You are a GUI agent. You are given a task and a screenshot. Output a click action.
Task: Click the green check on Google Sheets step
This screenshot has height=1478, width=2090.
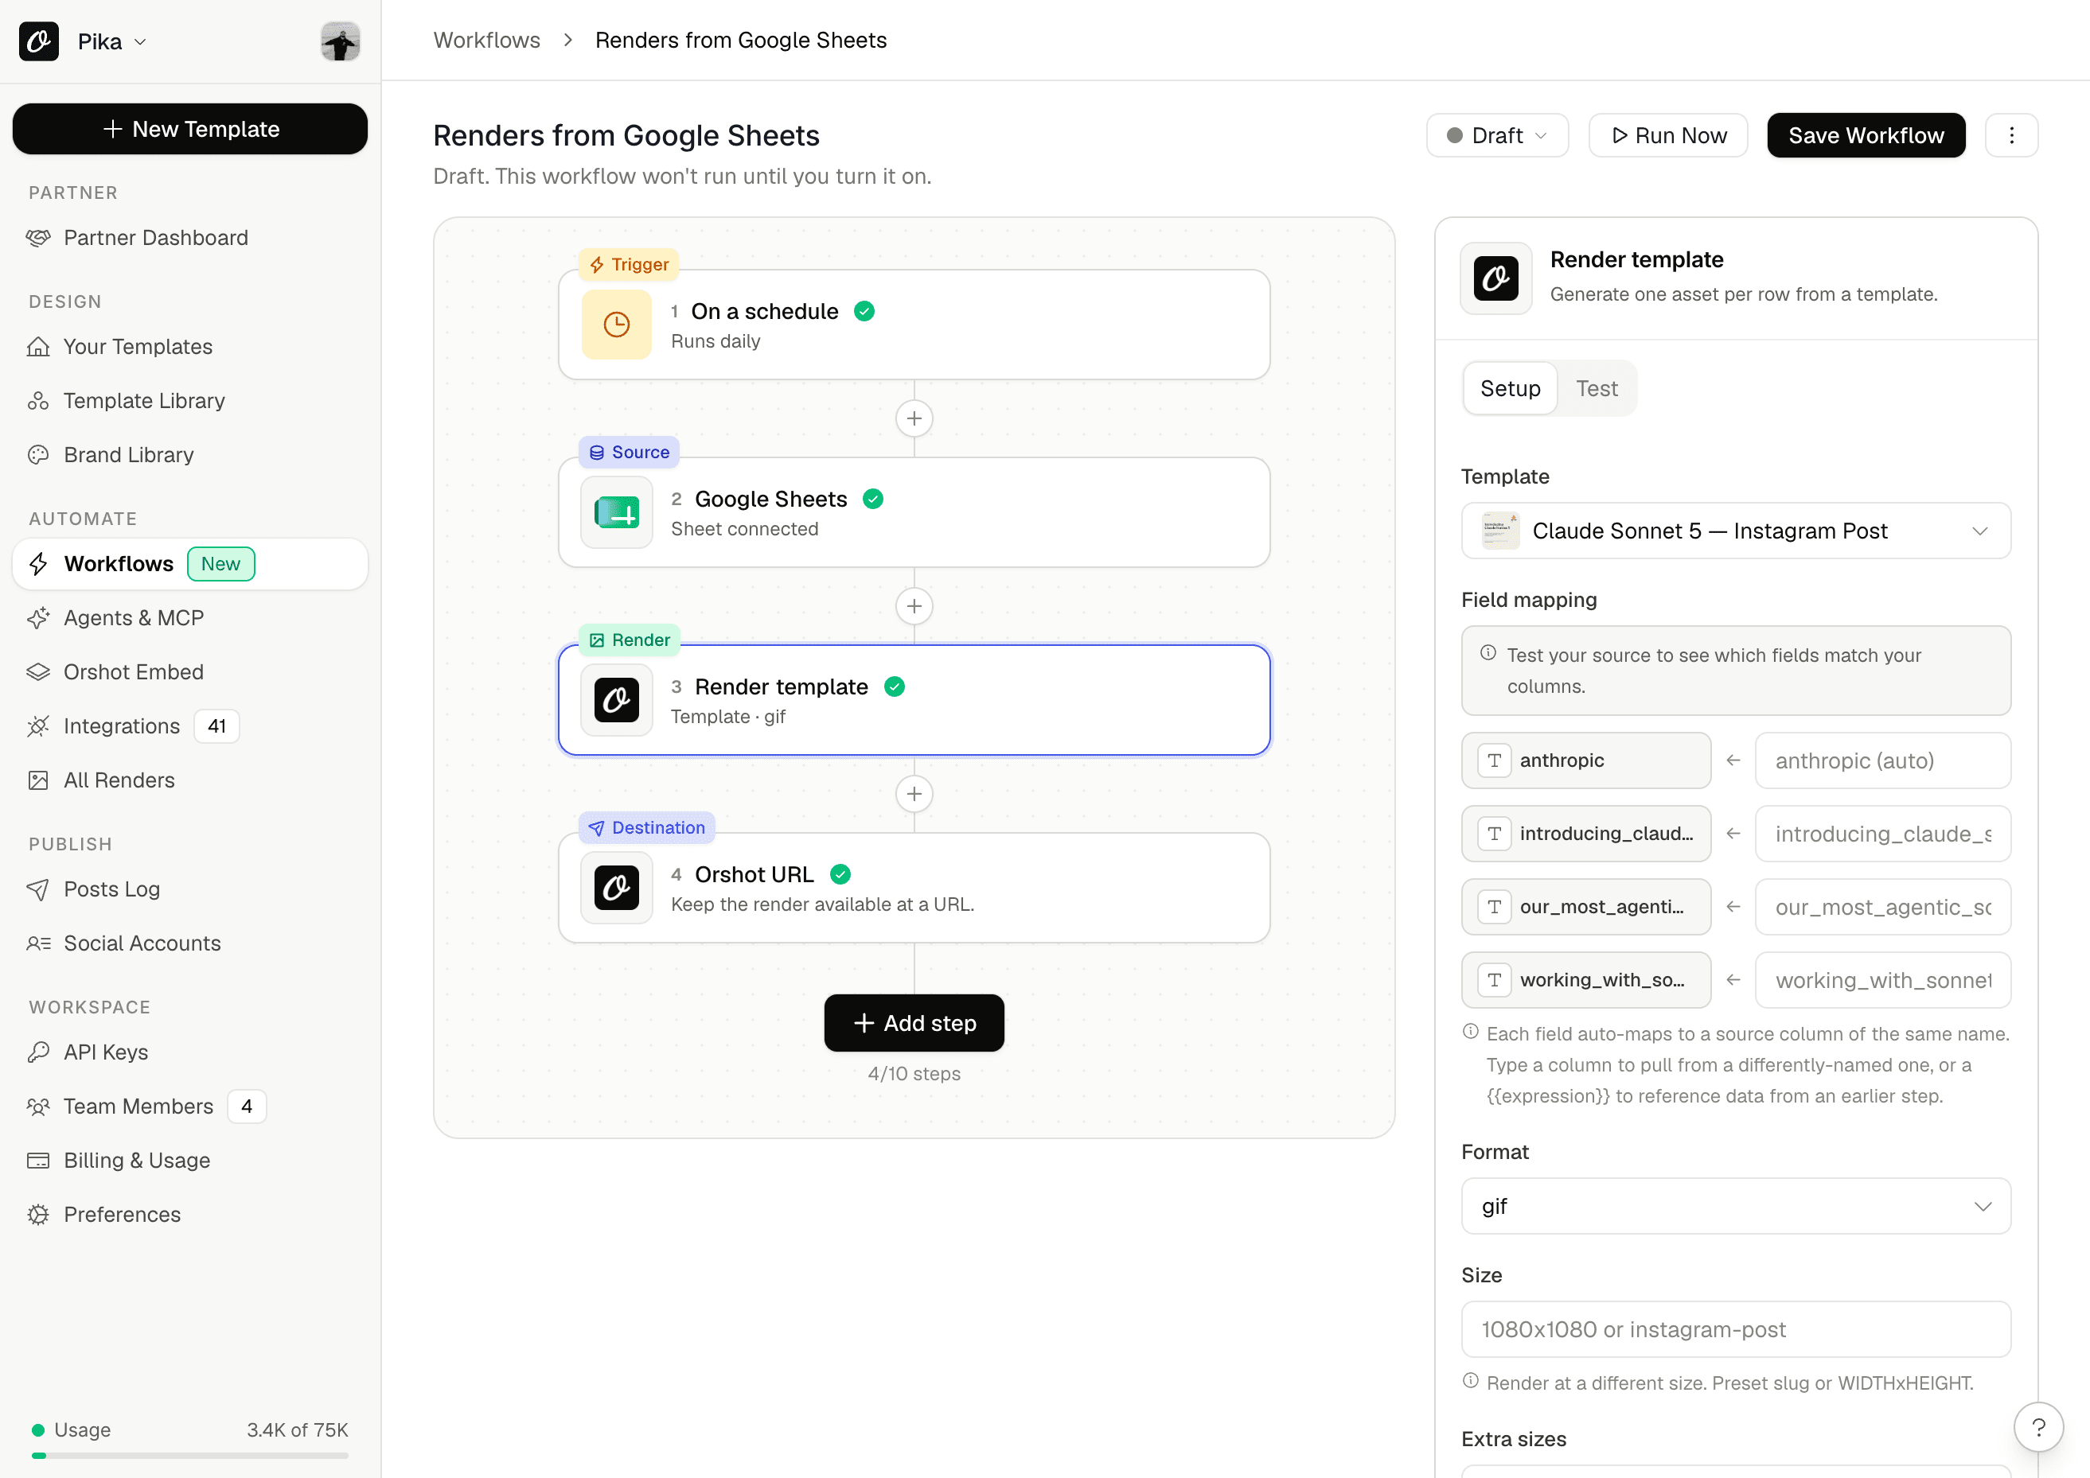873,499
